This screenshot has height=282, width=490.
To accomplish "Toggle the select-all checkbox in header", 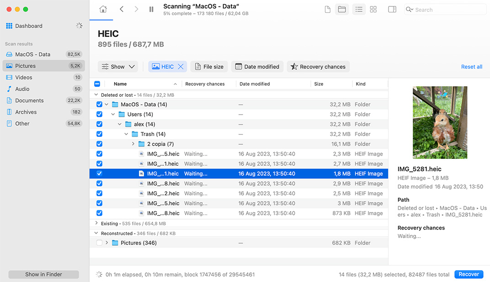I will pyautogui.click(x=97, y=84).
